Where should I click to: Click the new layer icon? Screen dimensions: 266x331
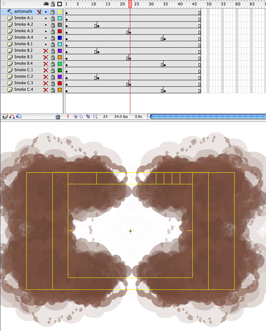pos(5,116)
